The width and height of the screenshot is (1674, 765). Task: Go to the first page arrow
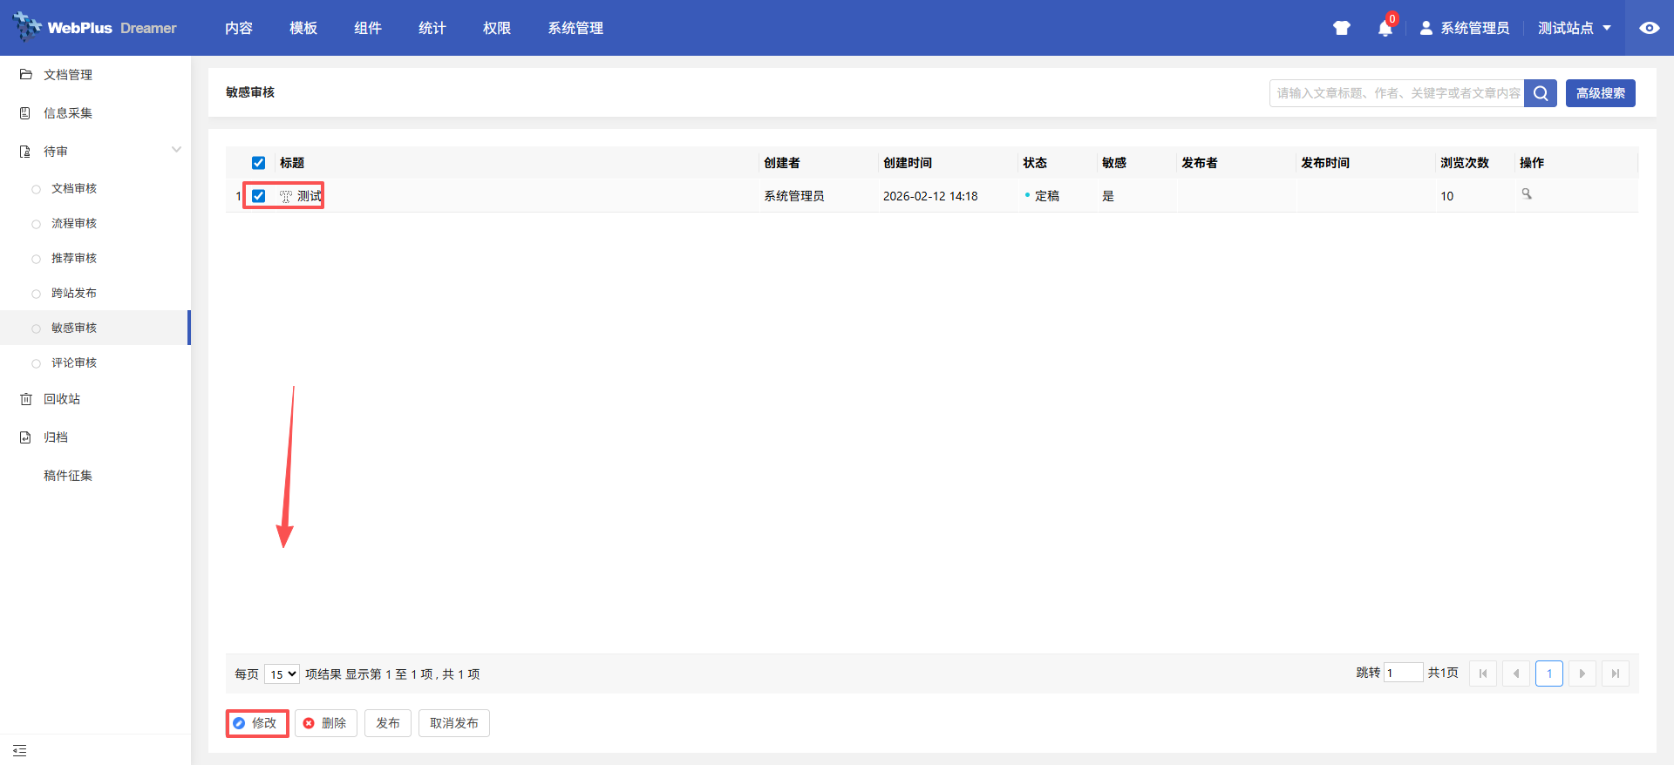tap(1482, 674)
